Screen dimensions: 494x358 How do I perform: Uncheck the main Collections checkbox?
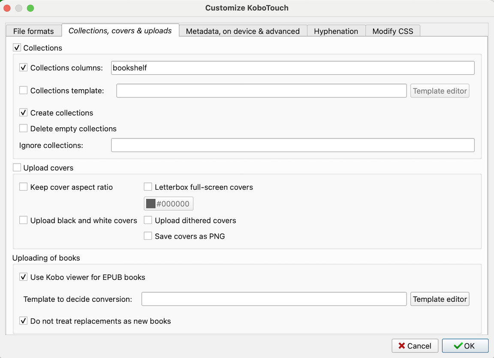(17, 48)
